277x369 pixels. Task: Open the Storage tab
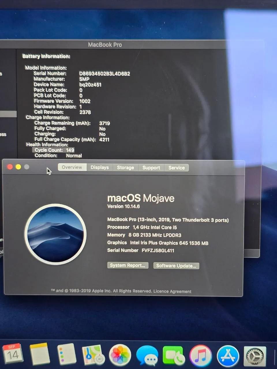126,167
